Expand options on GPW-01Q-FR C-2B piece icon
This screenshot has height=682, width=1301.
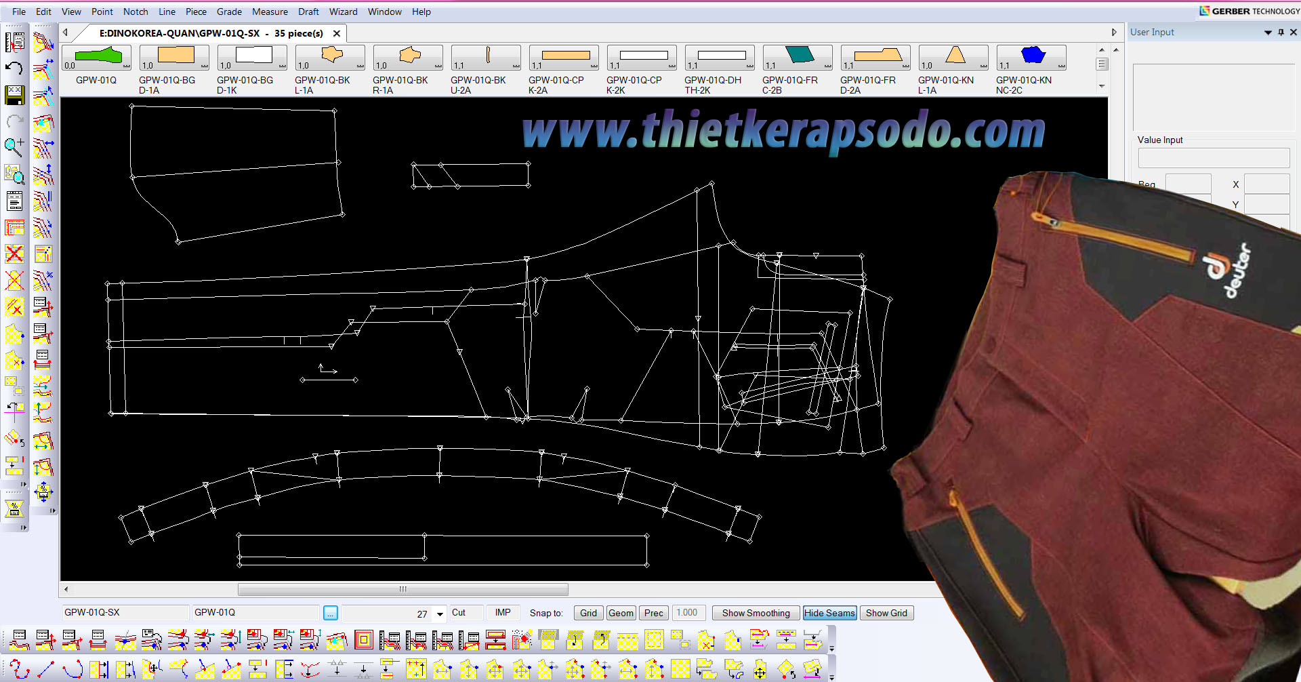[827, 66]
